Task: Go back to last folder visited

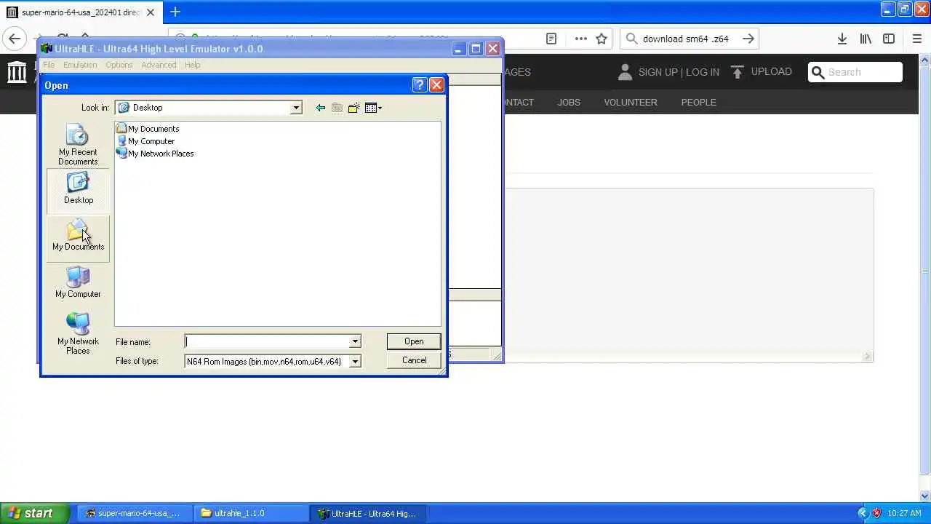Action: click(x=320, y=108)
